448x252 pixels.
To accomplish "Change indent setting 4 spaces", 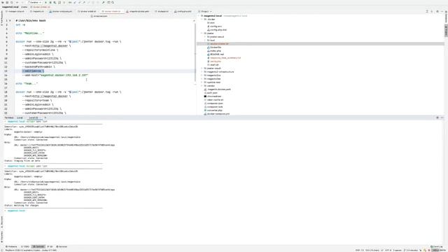I will click(x=397, y=251).
